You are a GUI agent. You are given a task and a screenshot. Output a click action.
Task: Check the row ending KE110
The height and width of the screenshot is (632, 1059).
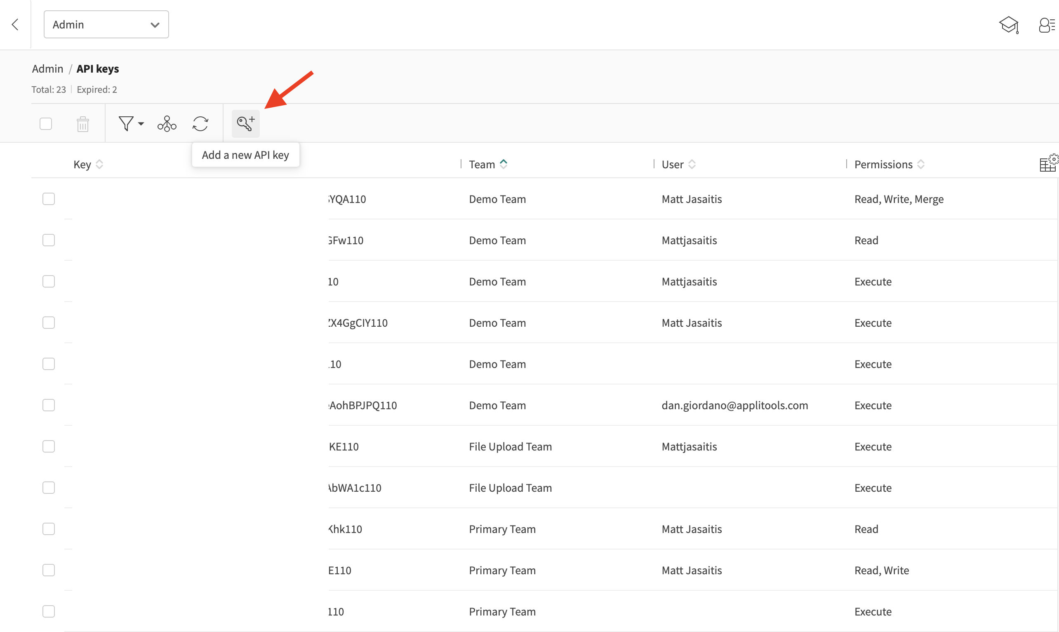pos(49,446)
